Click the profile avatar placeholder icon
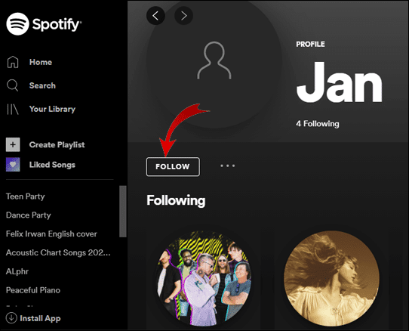This screenshot has width=409, height=331. coord(214,60)
